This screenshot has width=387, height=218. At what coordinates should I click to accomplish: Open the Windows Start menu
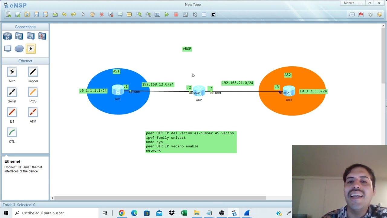click(x=6, y=213)
